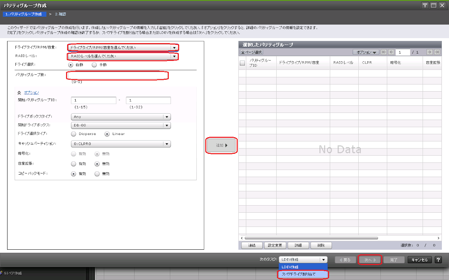Enable 容量拡張 with the 有効 radio
This screenshot has width=449, height=280.
74,164
